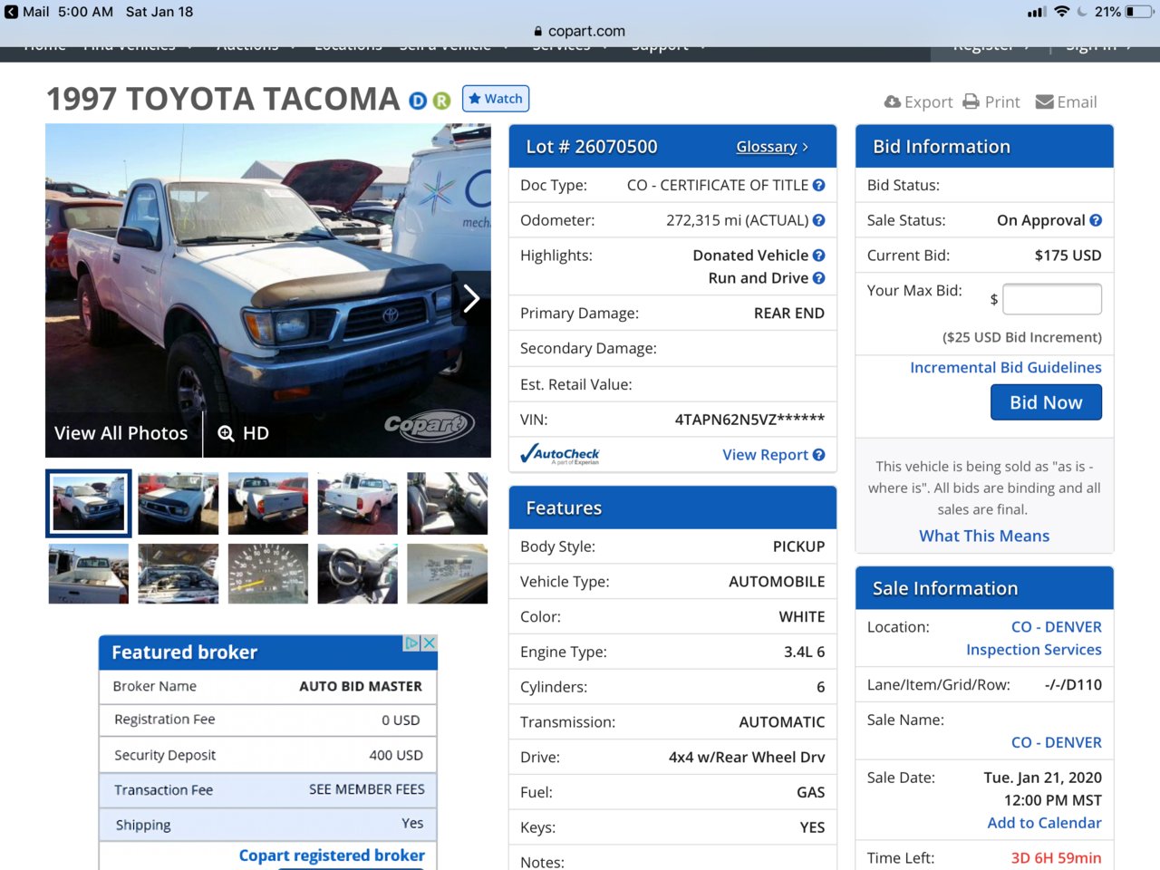Select the VIN sticker thumbnail
The width and height of the screenshot is (1160, 870).
[x=448, y=574]
